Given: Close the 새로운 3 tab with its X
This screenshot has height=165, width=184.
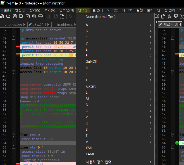Looking at the screenshot, I should pyautogui.click(x=179, y=24).
